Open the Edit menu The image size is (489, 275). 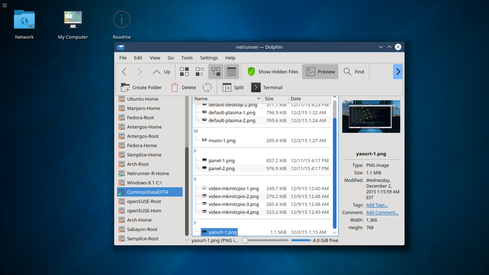click(x=138, y=58)
